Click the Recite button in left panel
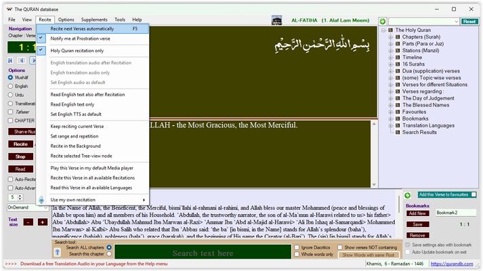This screenshot has height=271, width=483. point(20,144)
